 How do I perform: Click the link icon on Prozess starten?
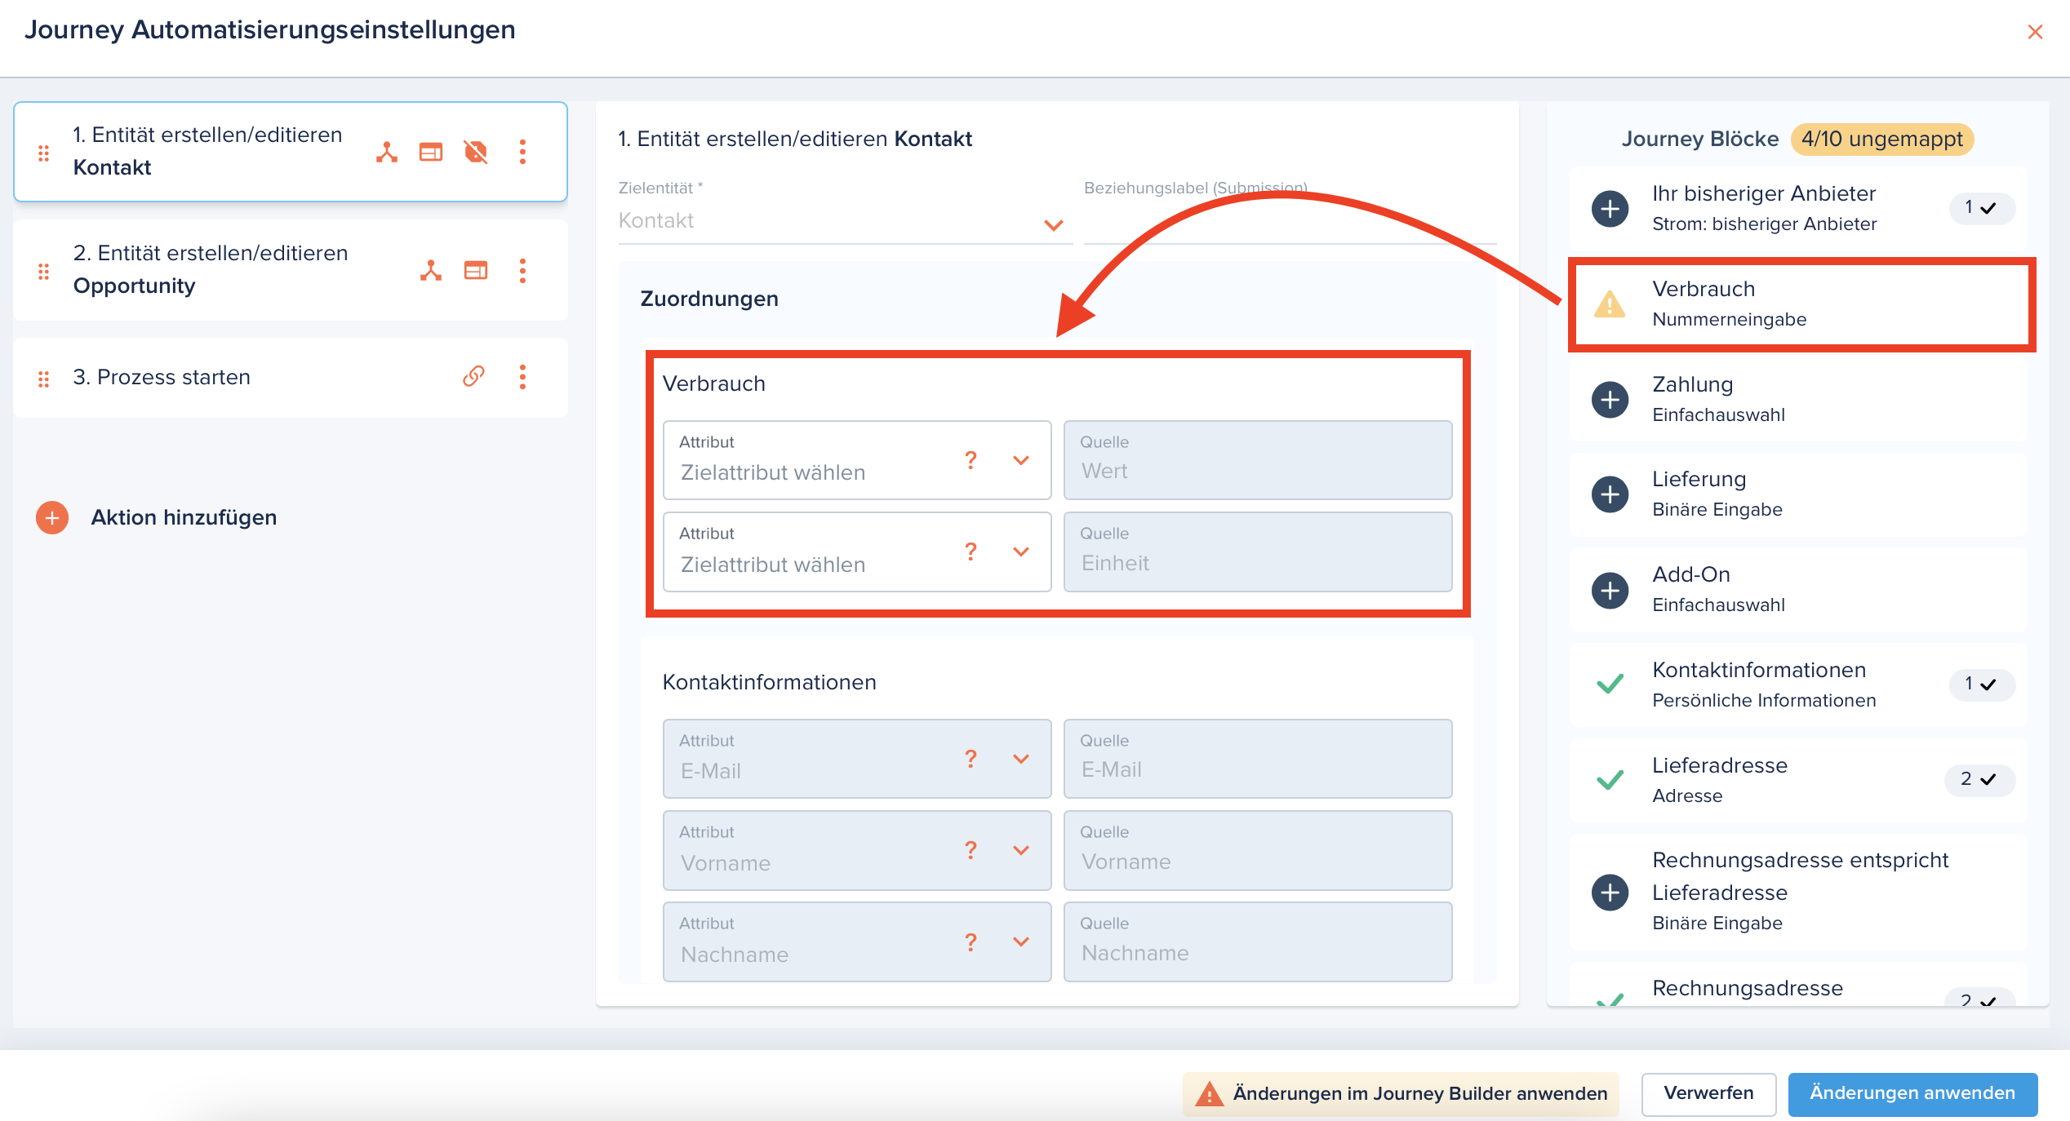pos(474,376)
